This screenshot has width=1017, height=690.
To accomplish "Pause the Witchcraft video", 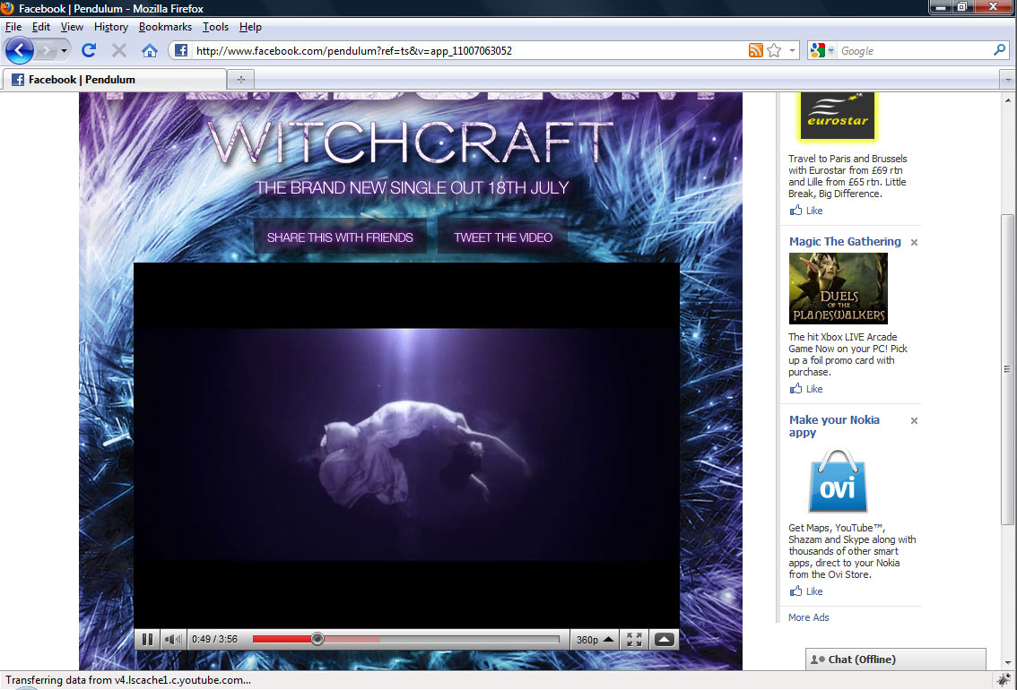I will click(x=147, y=640).
